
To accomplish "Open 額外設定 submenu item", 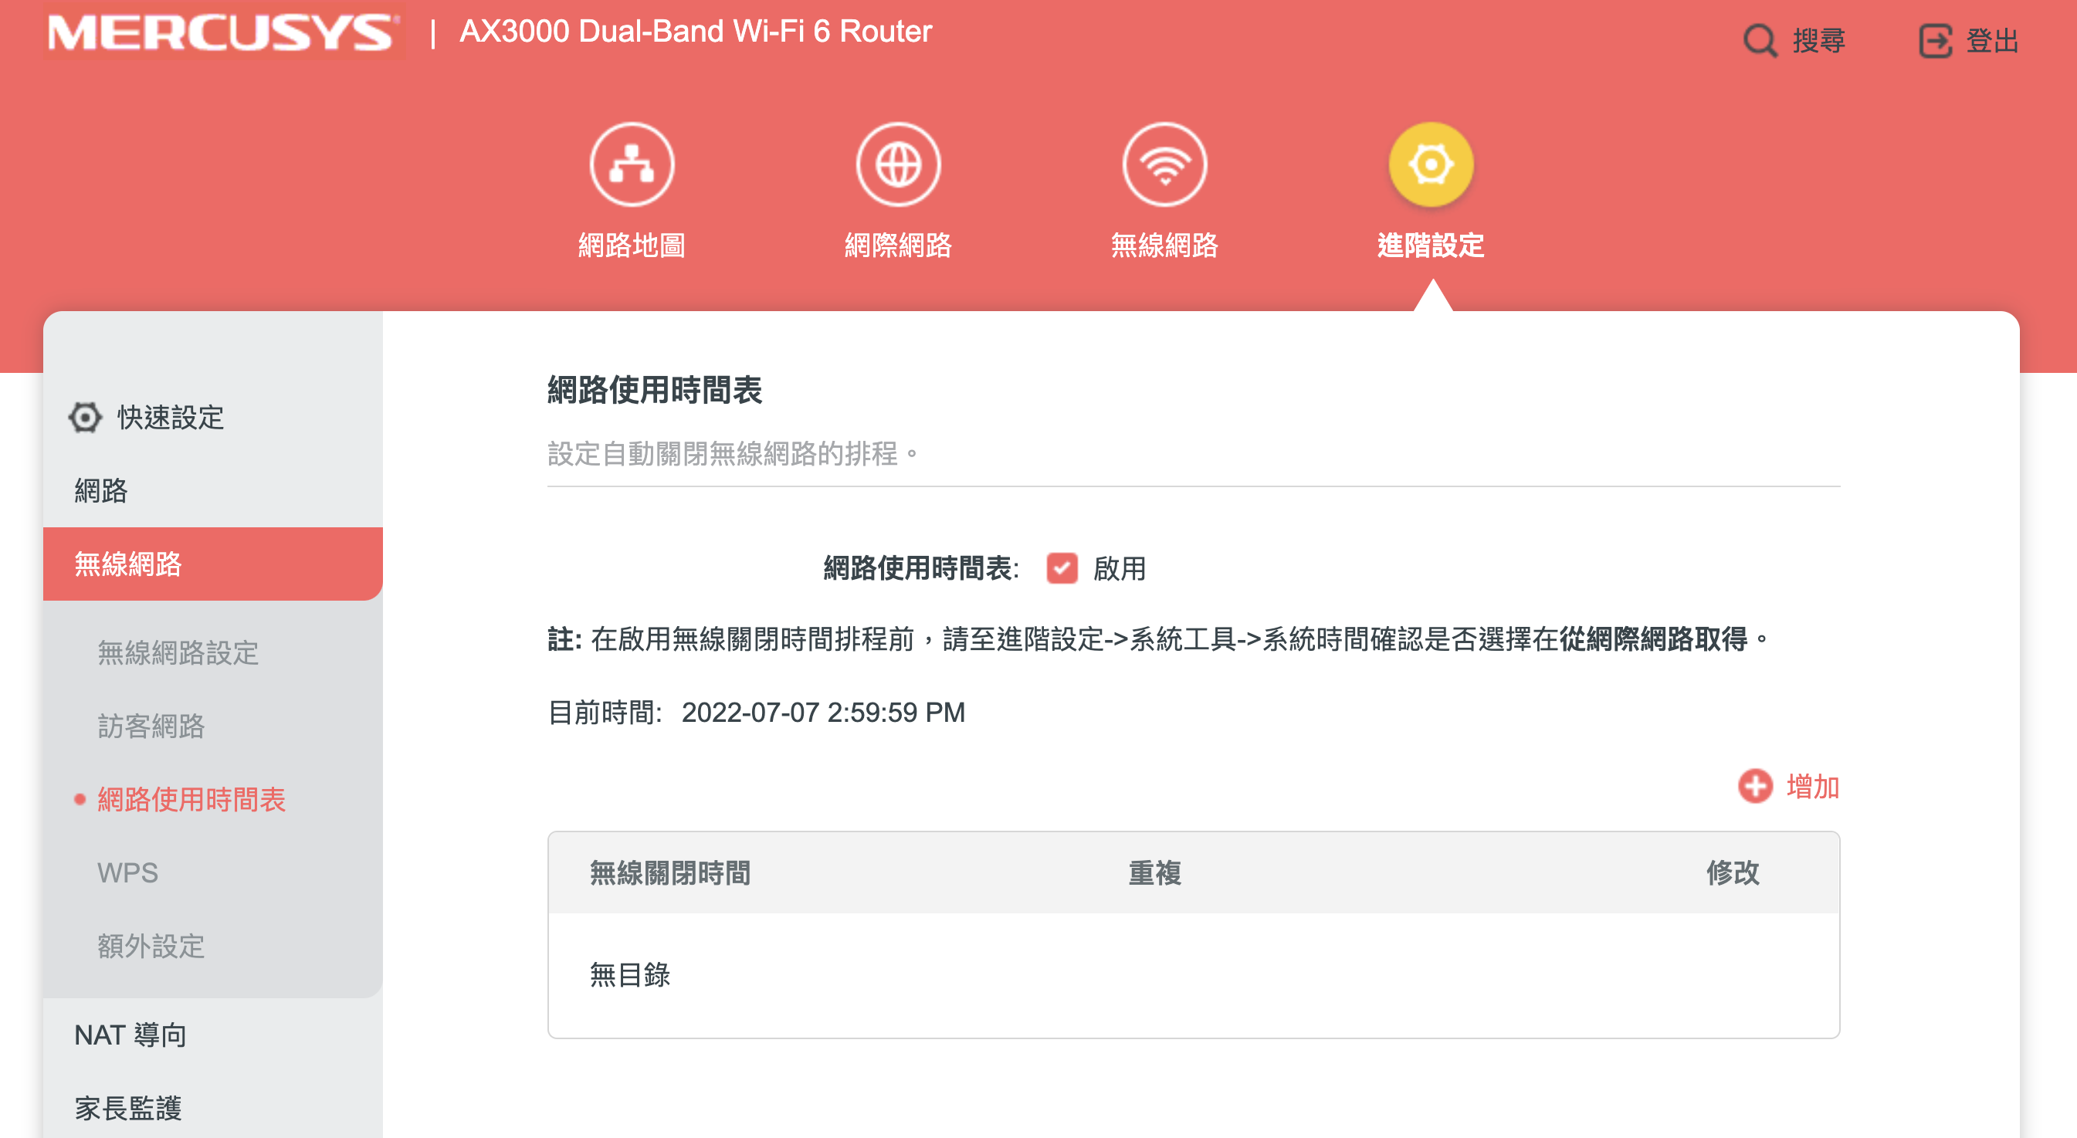I will tap(151, 947).
